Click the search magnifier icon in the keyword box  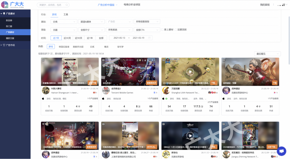click(x=67, y=5)
